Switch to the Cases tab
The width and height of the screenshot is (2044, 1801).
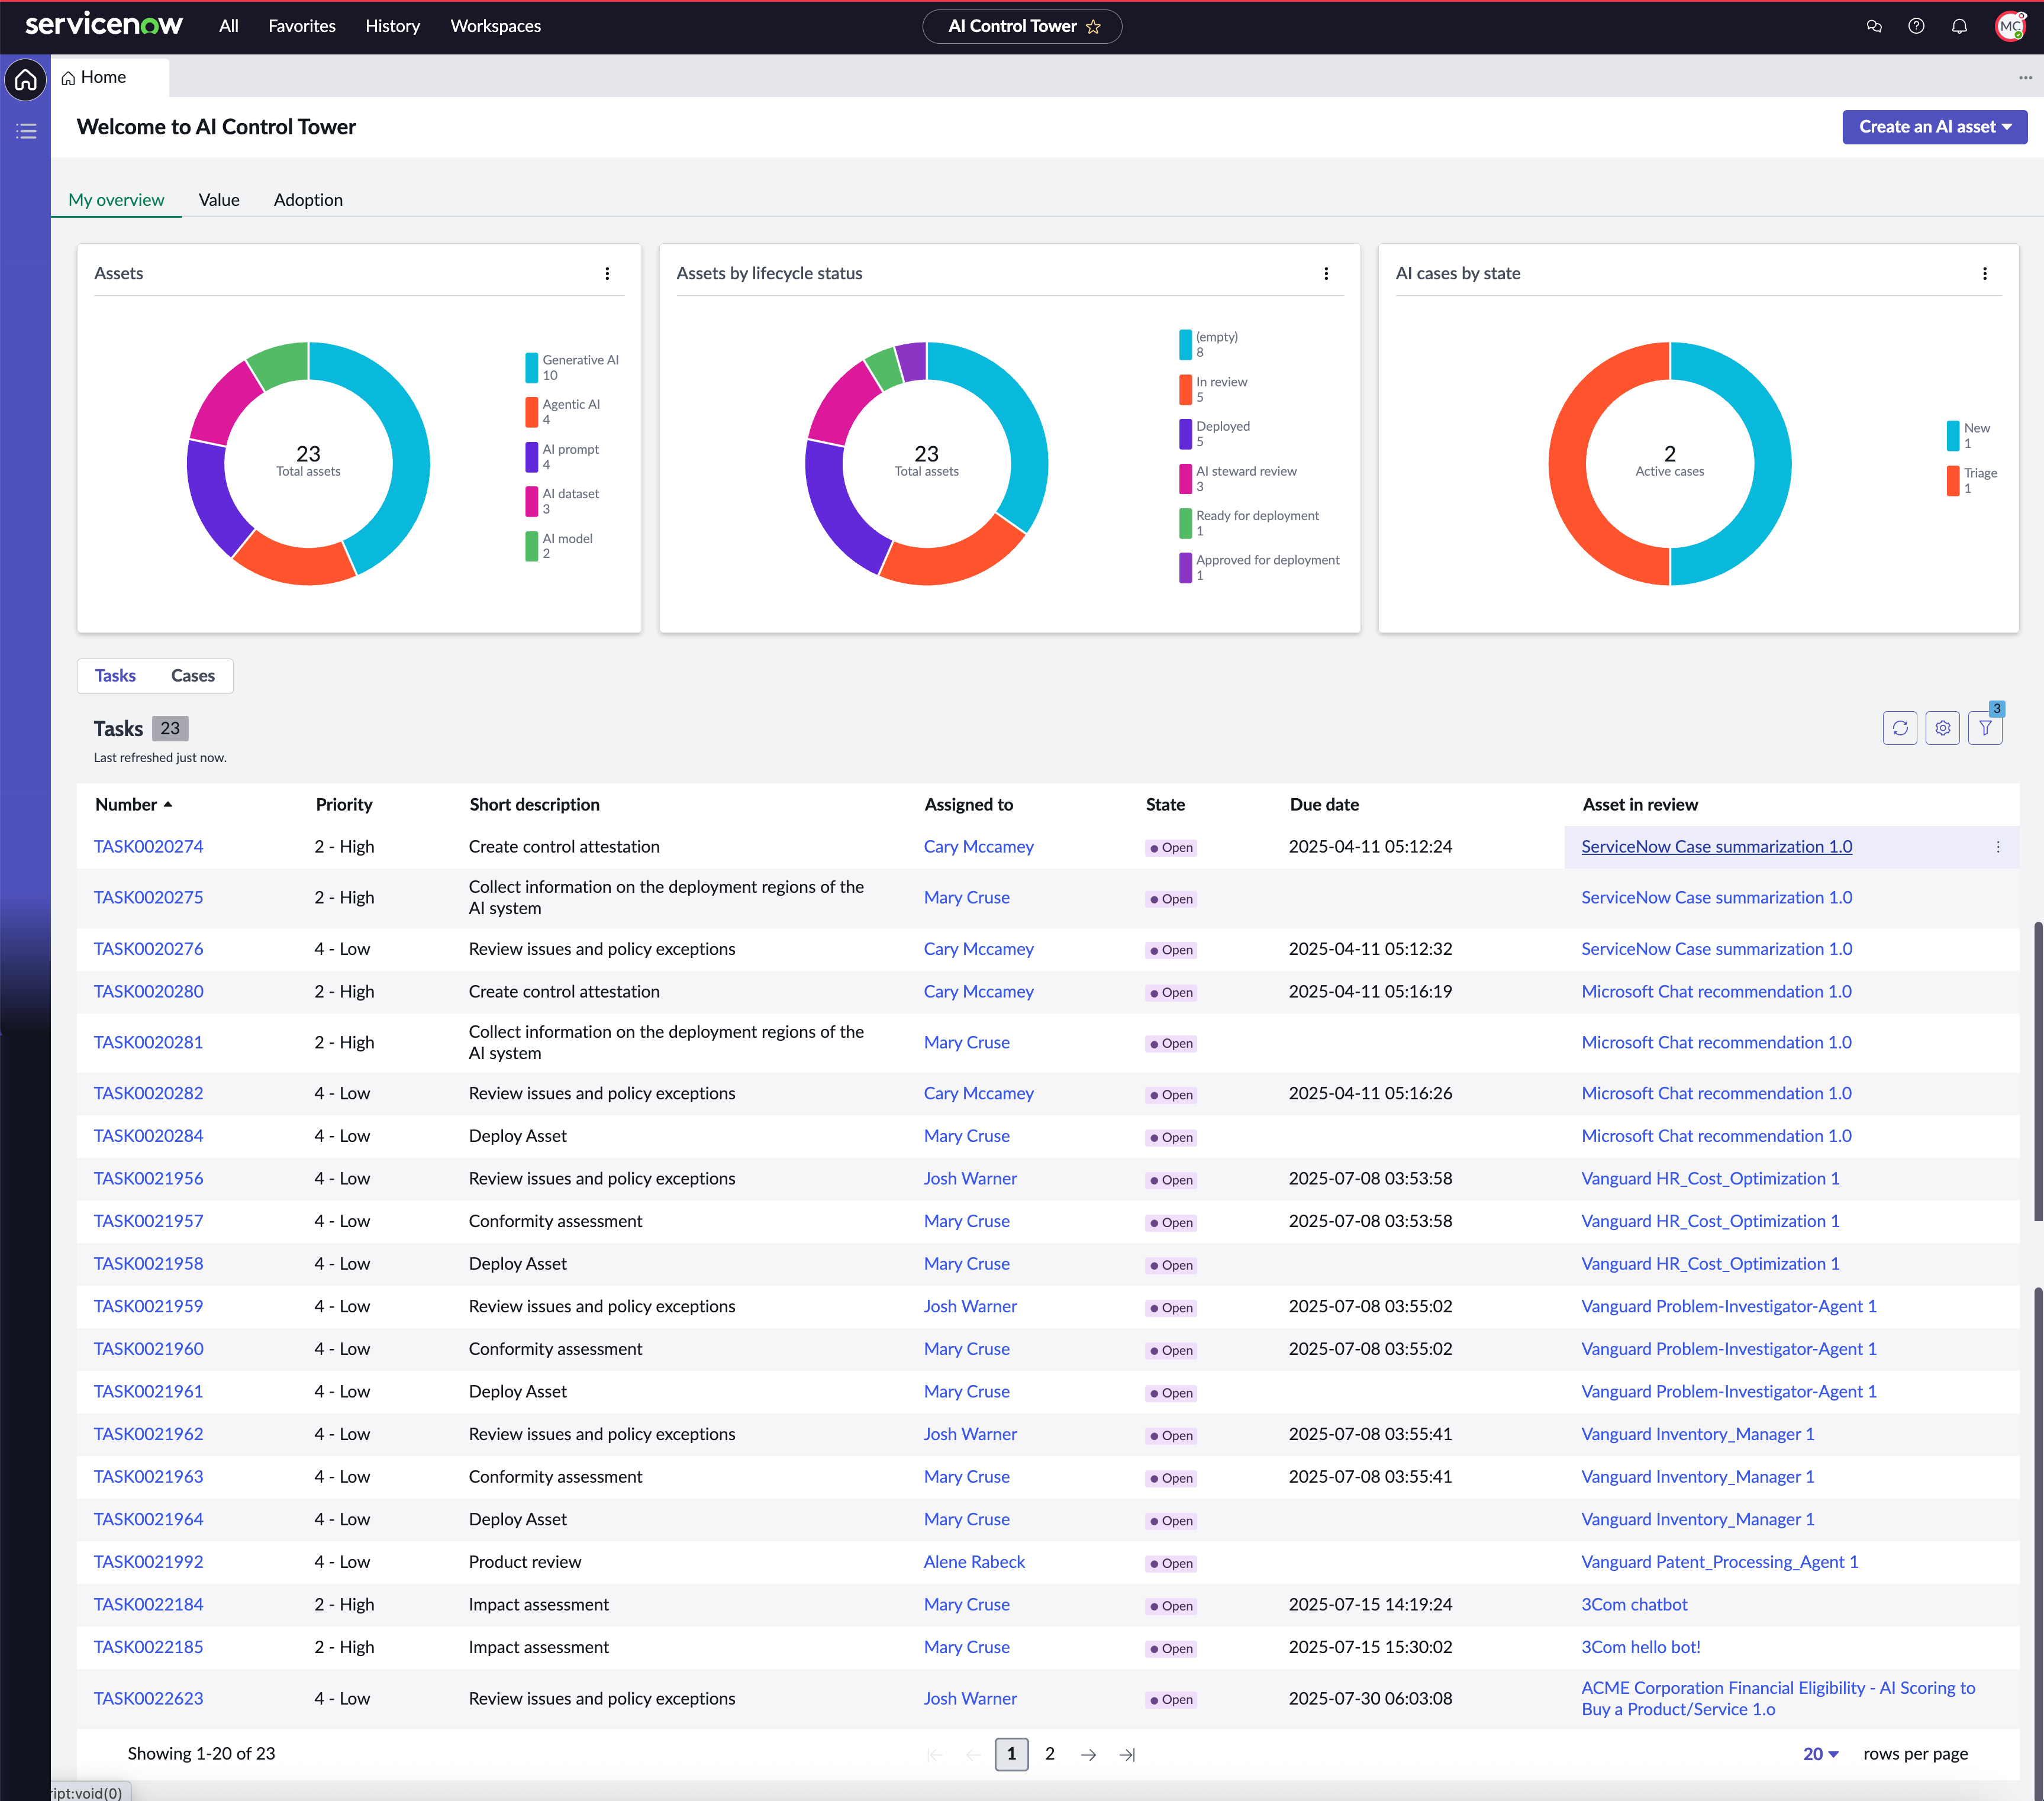193,676
